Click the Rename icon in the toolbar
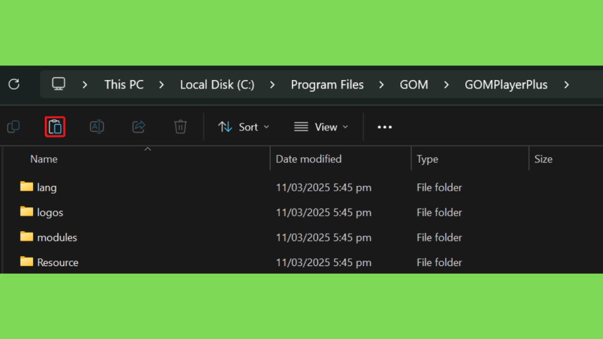This screenshot has height=339, width=603. coord(97,127)
